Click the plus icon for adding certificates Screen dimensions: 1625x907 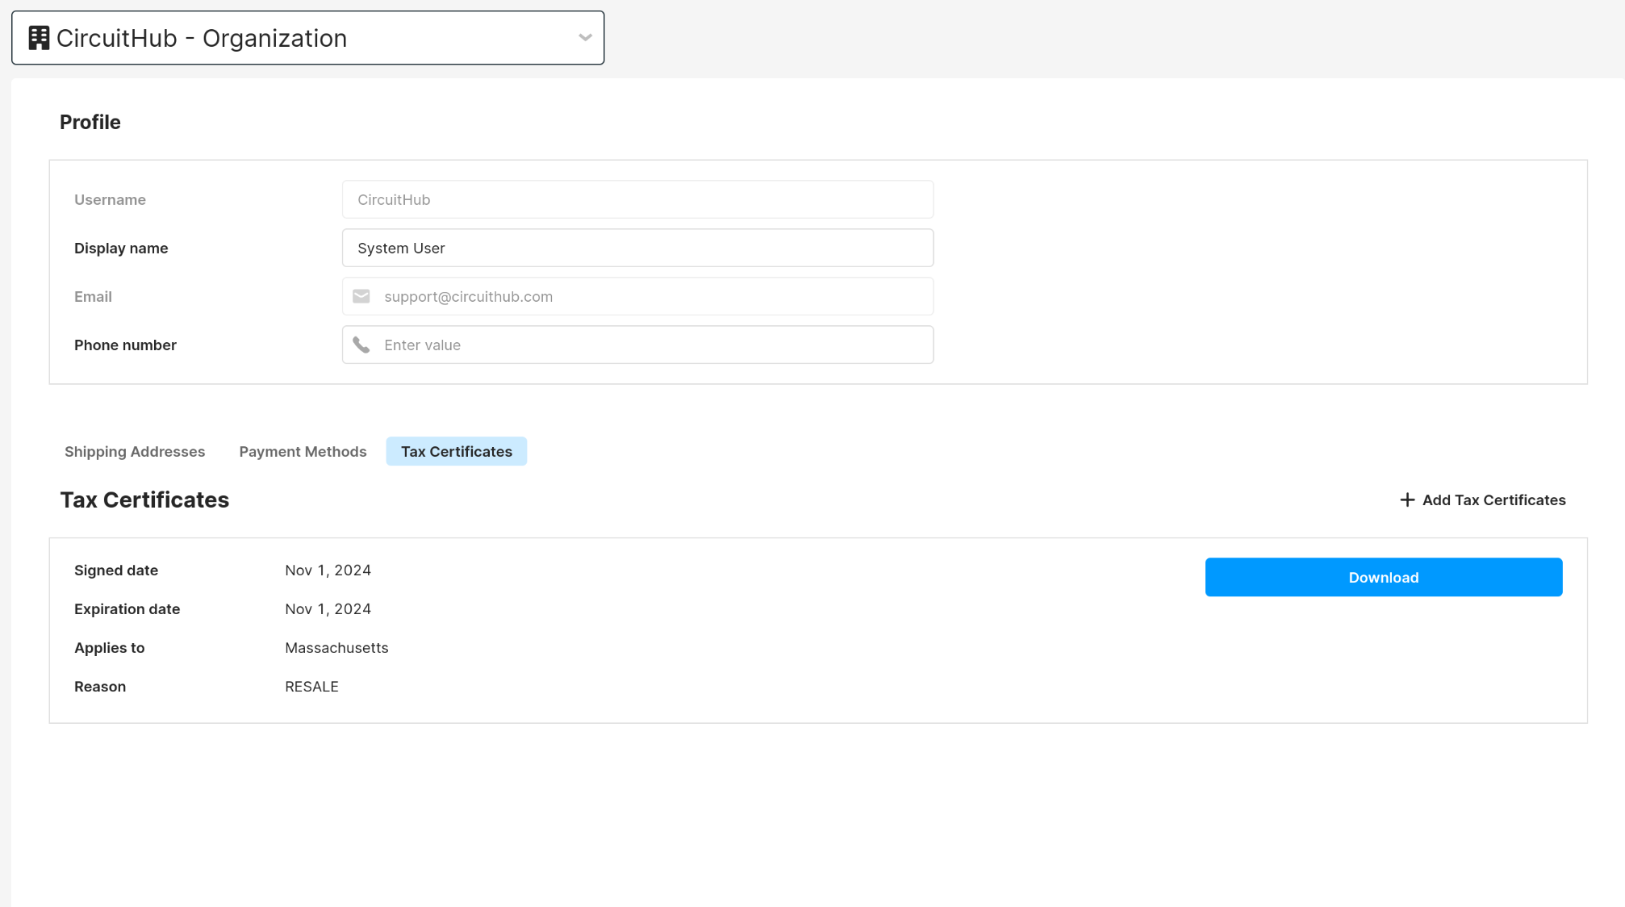[1407, 499]
